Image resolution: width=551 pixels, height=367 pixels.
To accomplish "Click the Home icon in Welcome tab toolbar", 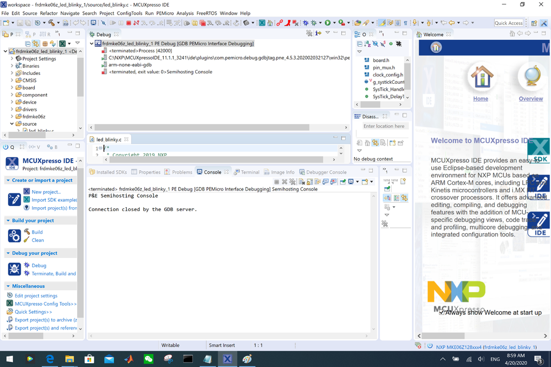I will (x=512, y=34).
